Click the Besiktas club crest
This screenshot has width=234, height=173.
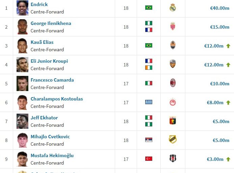click(x=173, y=159)
